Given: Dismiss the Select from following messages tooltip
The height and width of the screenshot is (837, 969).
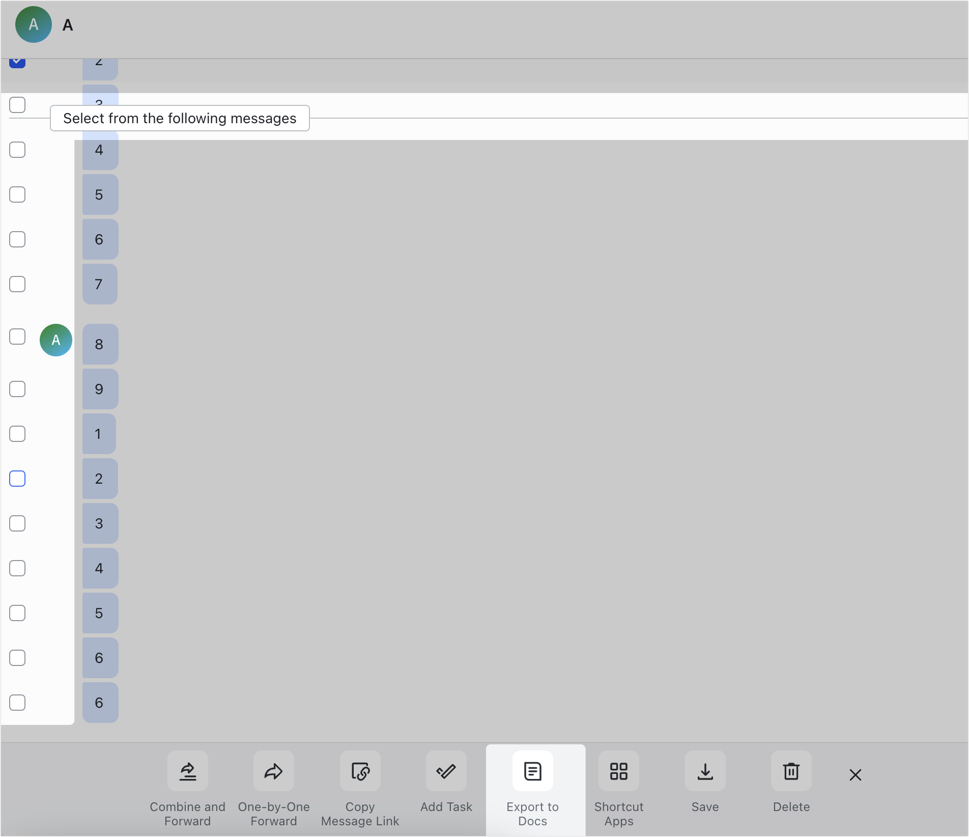Looking at the screenshot, I should coord(180,118).
